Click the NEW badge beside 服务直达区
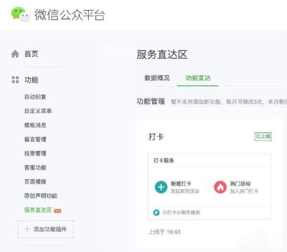 coord(57,210)
